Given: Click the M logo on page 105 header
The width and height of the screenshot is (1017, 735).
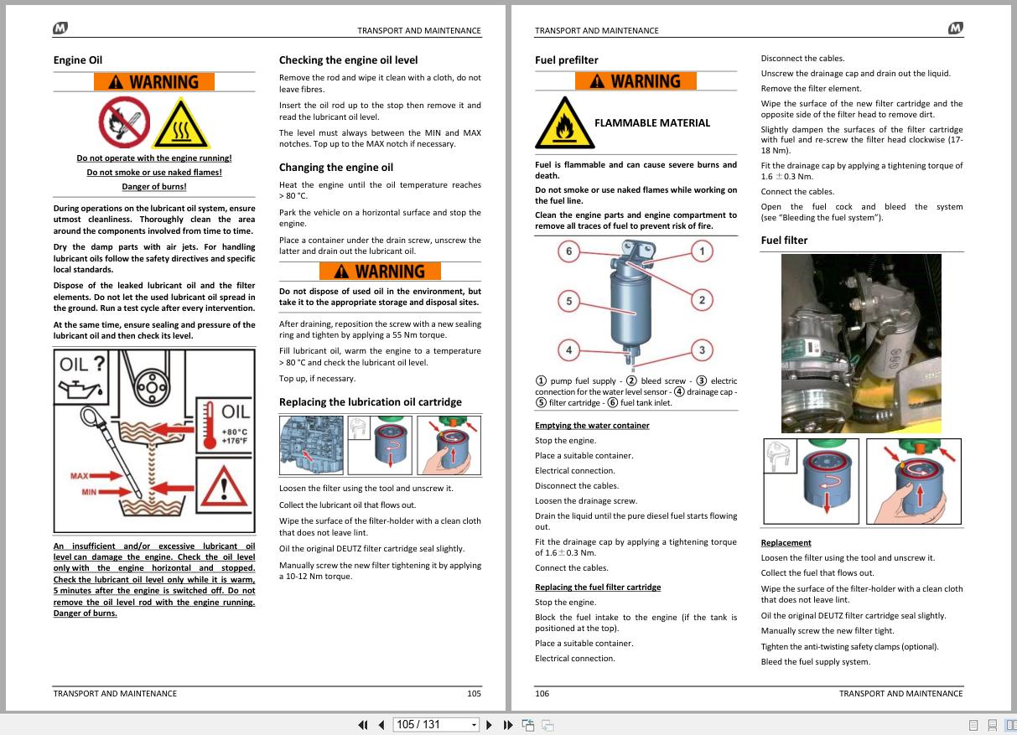Looking at the screenshot, I should (60, 28).
